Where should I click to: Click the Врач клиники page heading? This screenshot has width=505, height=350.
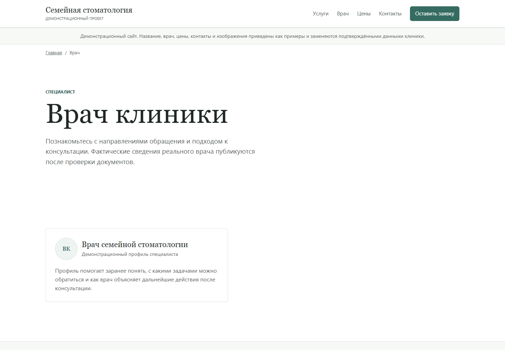(x=137, y=114)
